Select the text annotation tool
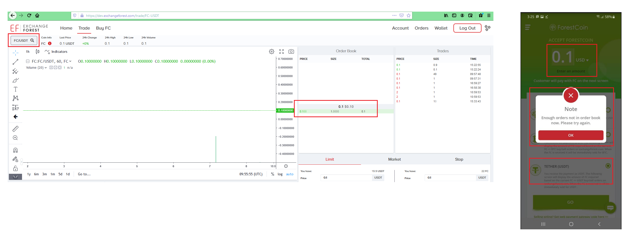 tap(15, 89)
